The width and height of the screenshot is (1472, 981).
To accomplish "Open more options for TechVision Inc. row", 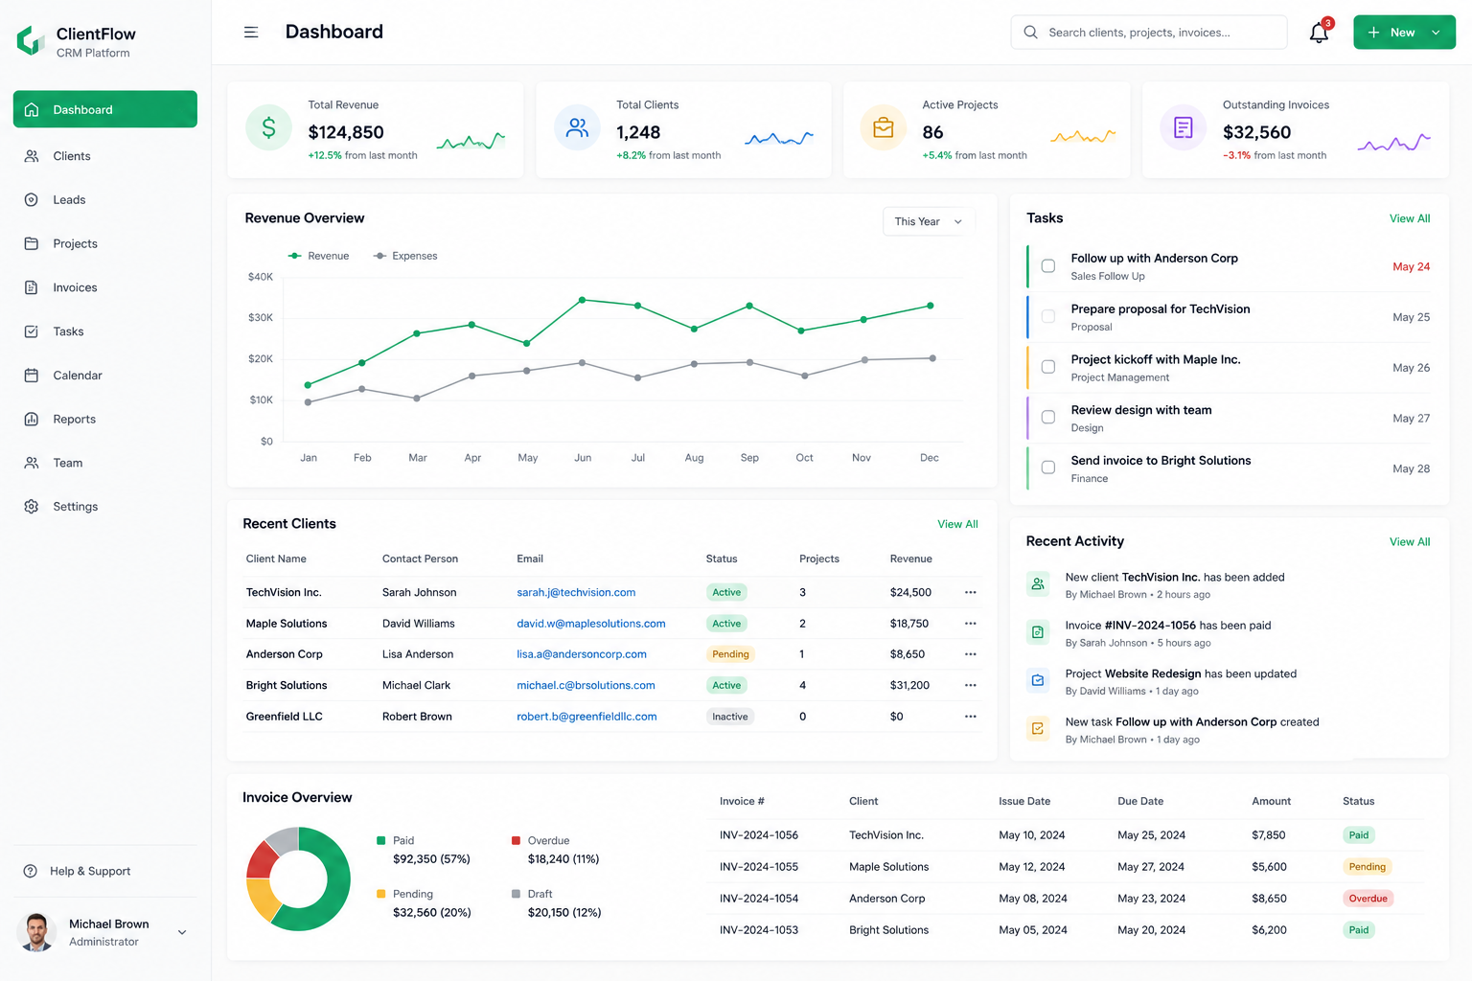I will [970, 593].
